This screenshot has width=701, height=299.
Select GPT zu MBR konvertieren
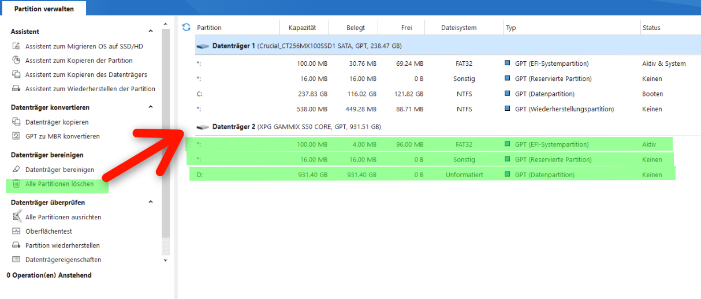pos(62,136)
